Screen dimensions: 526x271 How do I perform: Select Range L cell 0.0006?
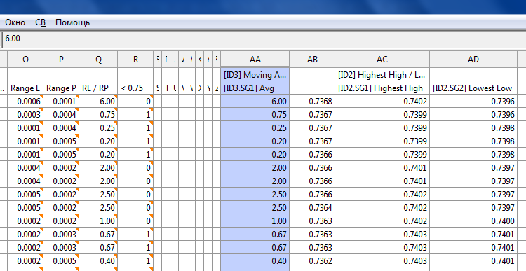click(25, 101)
